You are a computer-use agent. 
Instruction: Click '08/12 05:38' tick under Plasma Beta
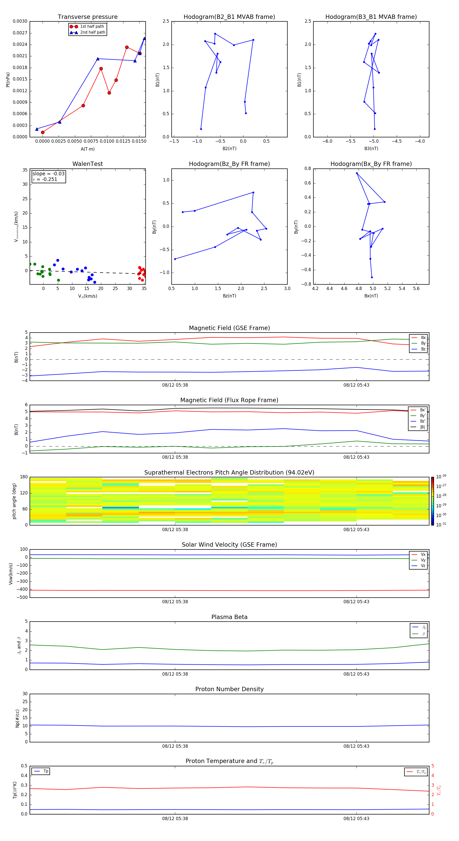click(x=175, y=674)
